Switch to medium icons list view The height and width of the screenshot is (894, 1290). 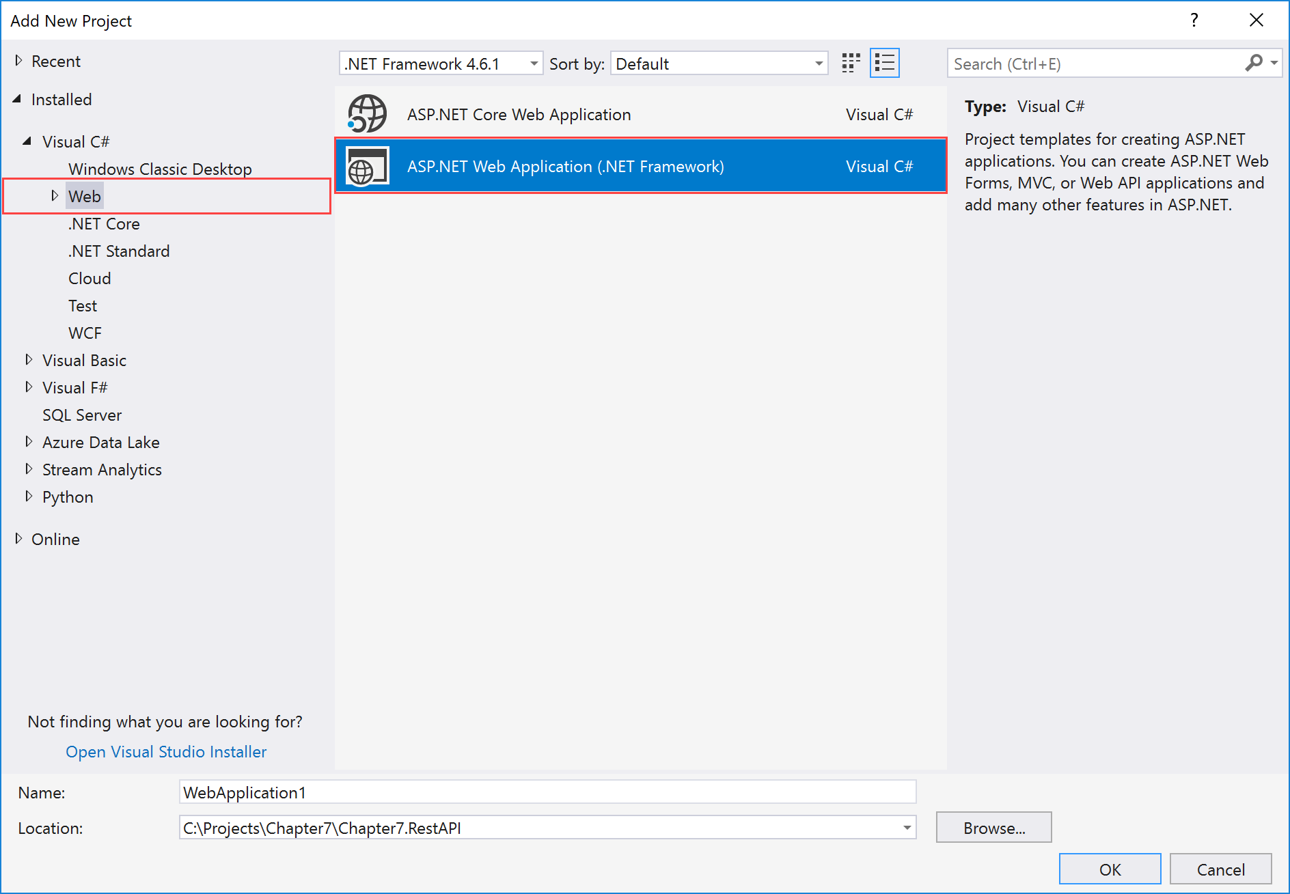coord(885,64)
